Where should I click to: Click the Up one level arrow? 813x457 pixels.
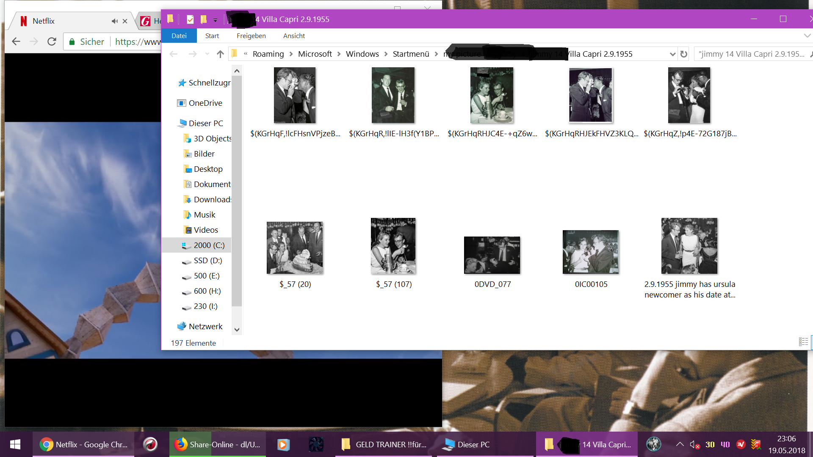click(220, 54)
